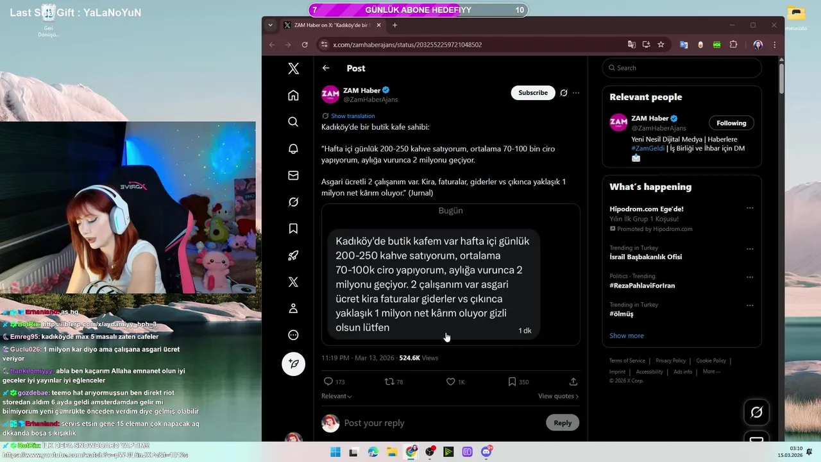Click the X logo in the sidebar

click(x=293, y=69)
